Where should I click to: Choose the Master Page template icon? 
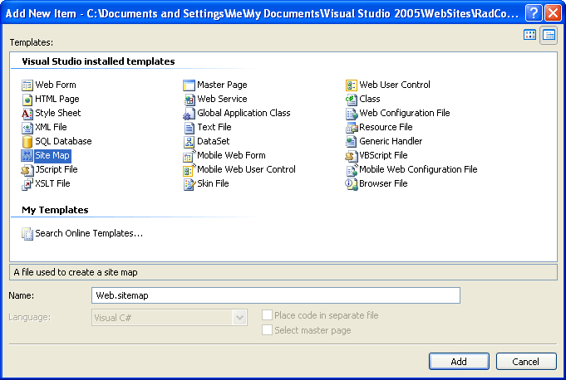click(x=189, y=85)
